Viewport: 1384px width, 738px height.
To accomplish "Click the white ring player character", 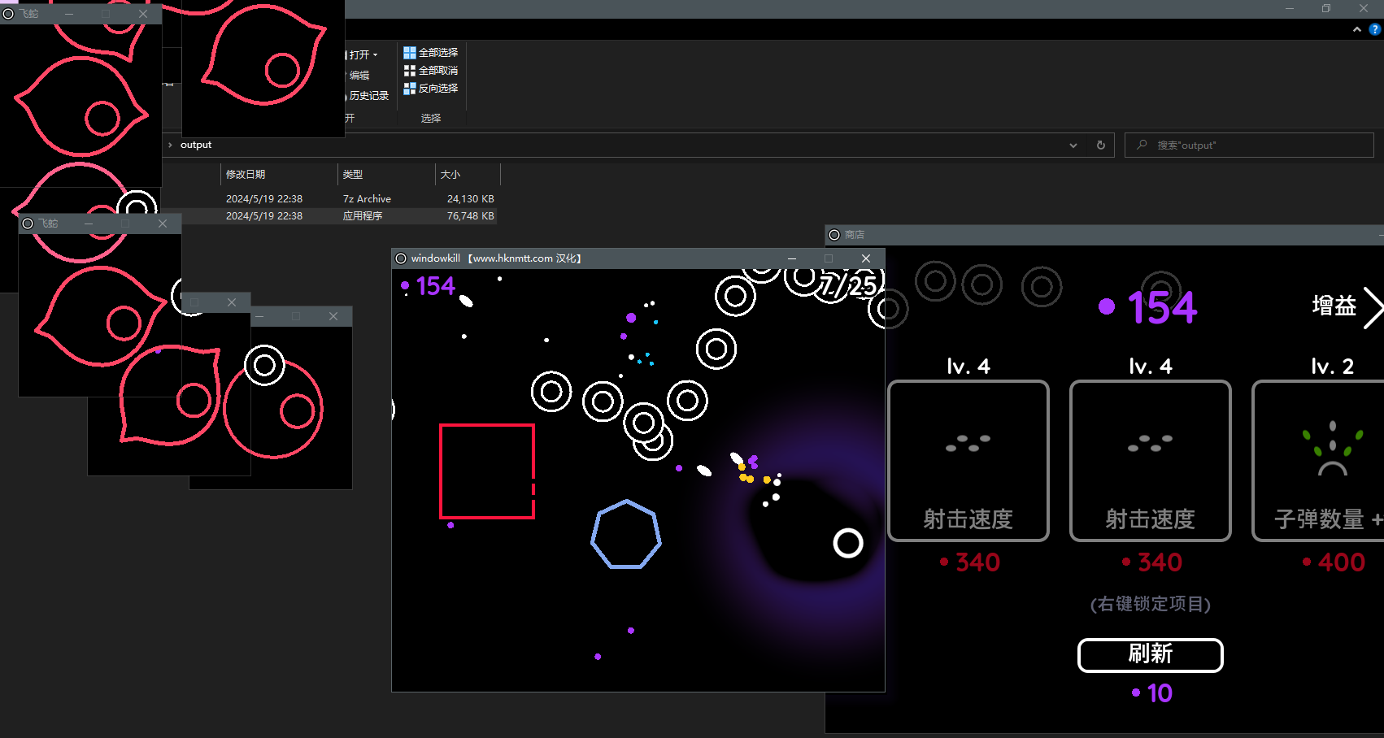I will 848,543.
